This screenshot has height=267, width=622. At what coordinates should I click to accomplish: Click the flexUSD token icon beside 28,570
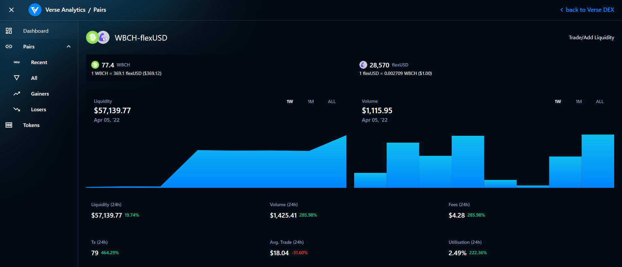[x=363, y=65]
